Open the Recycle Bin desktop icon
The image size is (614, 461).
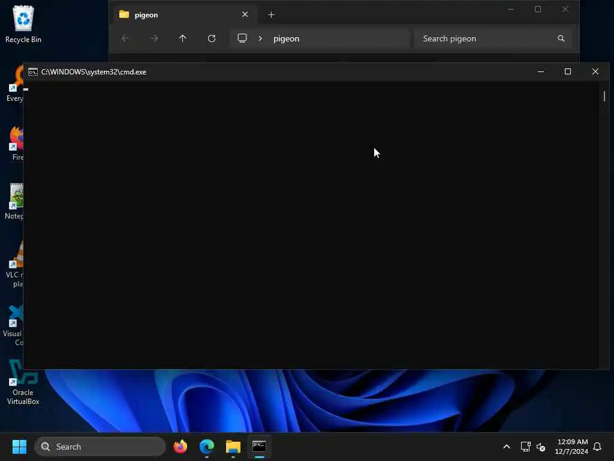tap(23, 24)
